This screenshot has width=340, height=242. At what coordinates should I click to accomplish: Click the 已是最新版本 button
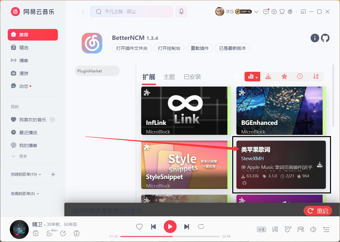pos(233,48)
